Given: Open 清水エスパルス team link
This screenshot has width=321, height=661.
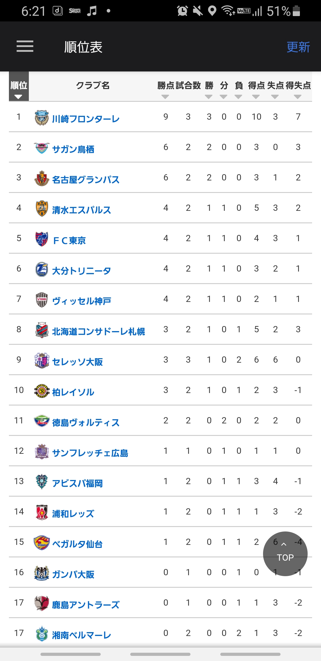Looking at the screenshot, I should 81,210.
